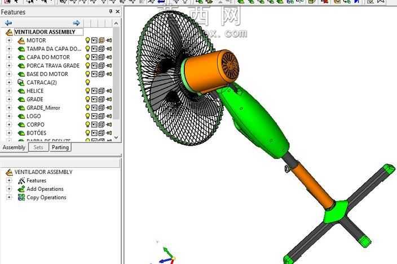Click the green part icon beside HELICE
The height and width of the screenshot is (264, 397).
coord(21,91)
